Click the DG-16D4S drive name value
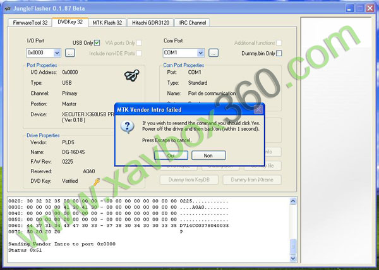This screenshot has height=270, width=379. (73, 152)
